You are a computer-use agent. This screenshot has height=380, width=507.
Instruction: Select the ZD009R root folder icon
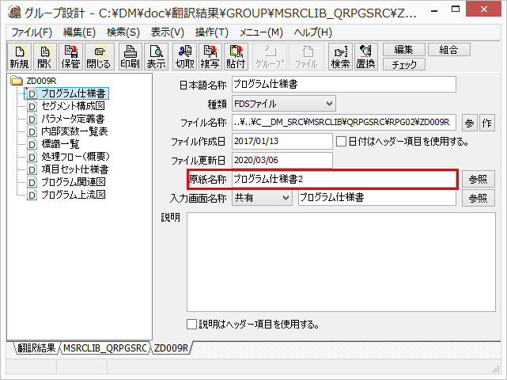(16, 81)
